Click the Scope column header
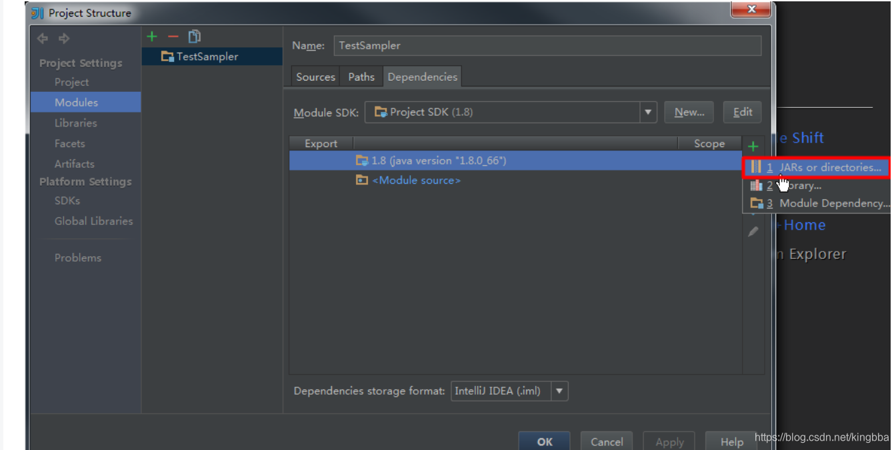Image resolution: width=896 pixels, height=450 pixels. [x=709, y=144]
